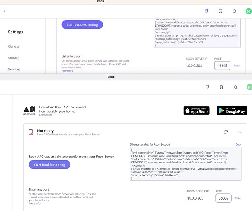Open notifications bell in lower Roon window
Screen dimensions: 252x211
[x=207, y=87]
